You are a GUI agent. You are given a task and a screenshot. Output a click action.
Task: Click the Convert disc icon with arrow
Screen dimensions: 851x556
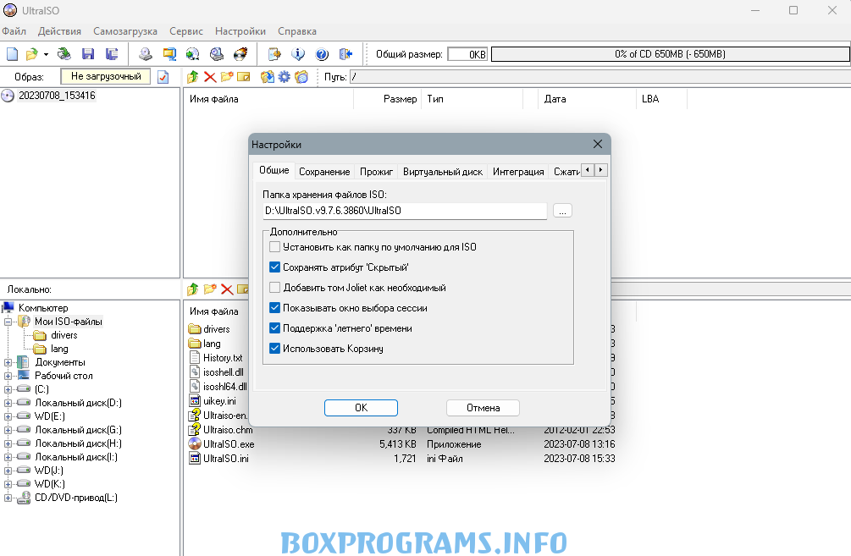click(193, 53)
